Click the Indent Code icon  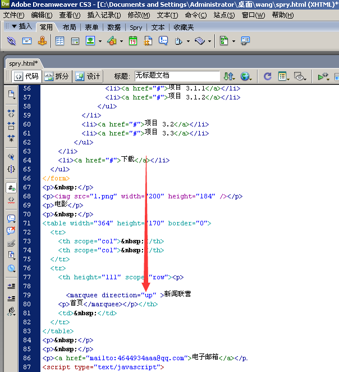[x=11, y=285]
